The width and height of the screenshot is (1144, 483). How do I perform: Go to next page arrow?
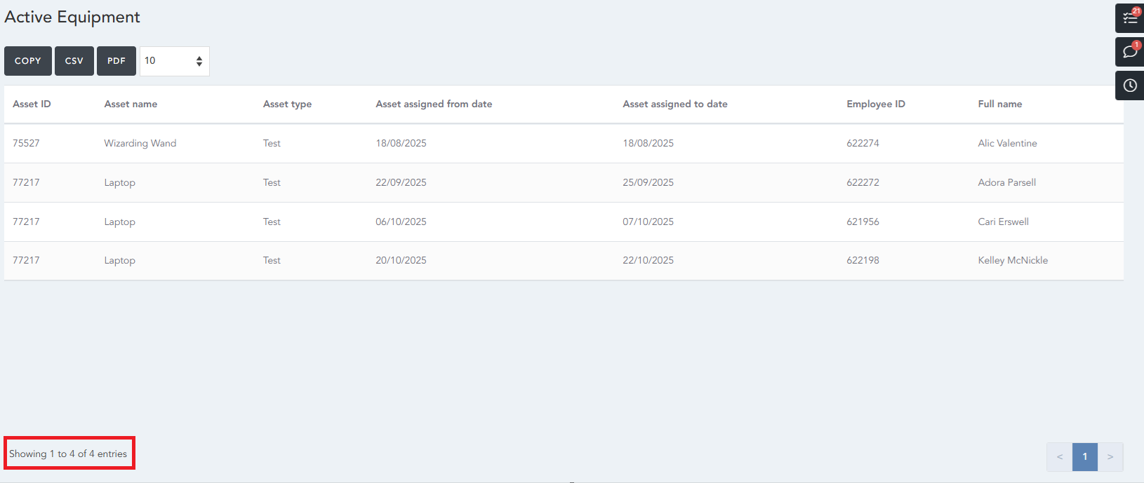click(x=1110, y=456)
